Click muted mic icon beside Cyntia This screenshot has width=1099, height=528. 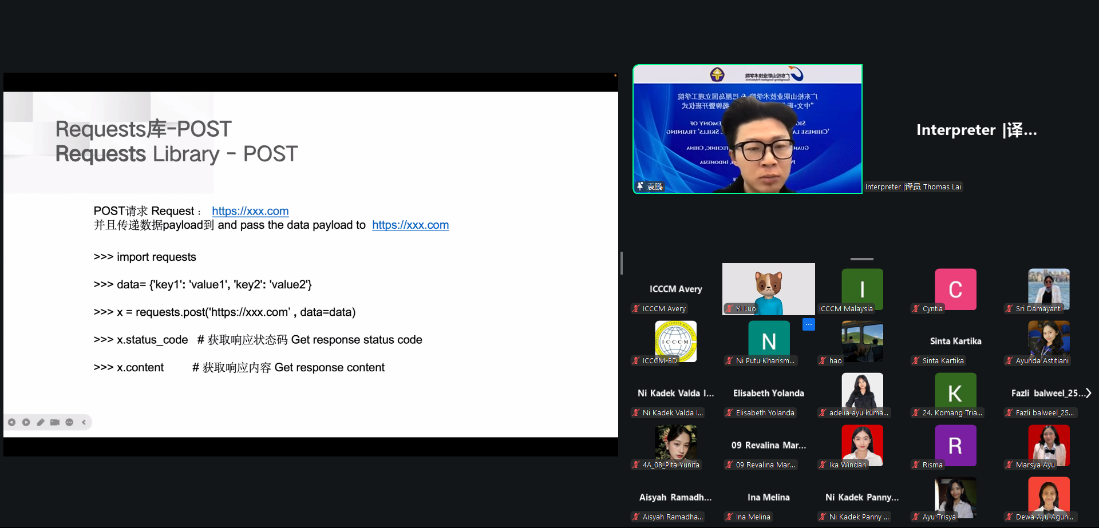pos(916,309)
